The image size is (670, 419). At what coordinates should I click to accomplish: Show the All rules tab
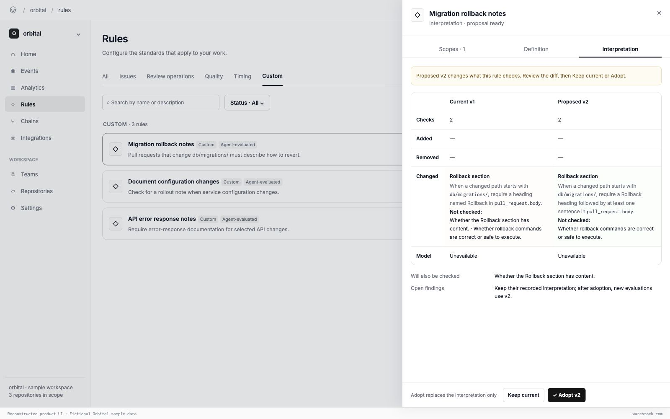(x=106, y=77)
